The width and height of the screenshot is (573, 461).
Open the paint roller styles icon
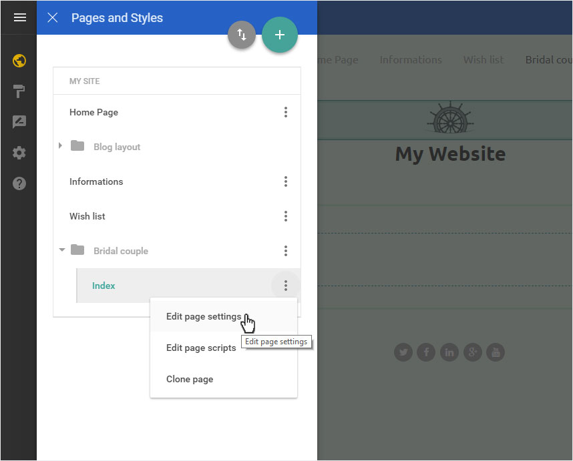click(19, 91)
